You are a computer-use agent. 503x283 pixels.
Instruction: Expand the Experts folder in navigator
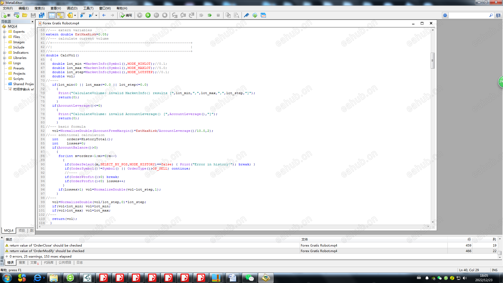(x=4, y=32)
